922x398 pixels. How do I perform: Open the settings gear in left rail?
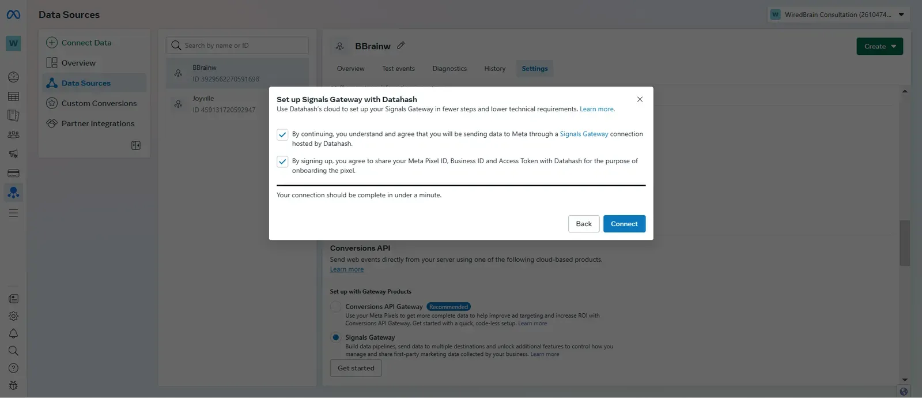click(13, 316)
